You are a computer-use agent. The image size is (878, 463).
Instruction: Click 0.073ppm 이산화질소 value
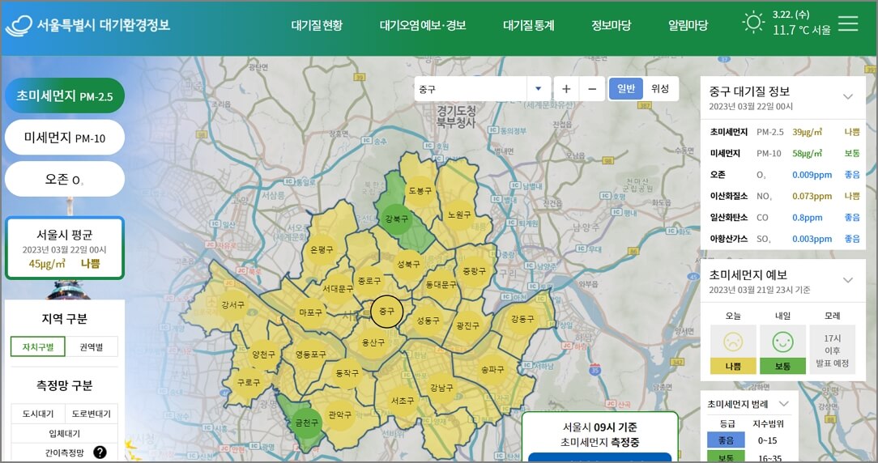(x=812, y=196)
